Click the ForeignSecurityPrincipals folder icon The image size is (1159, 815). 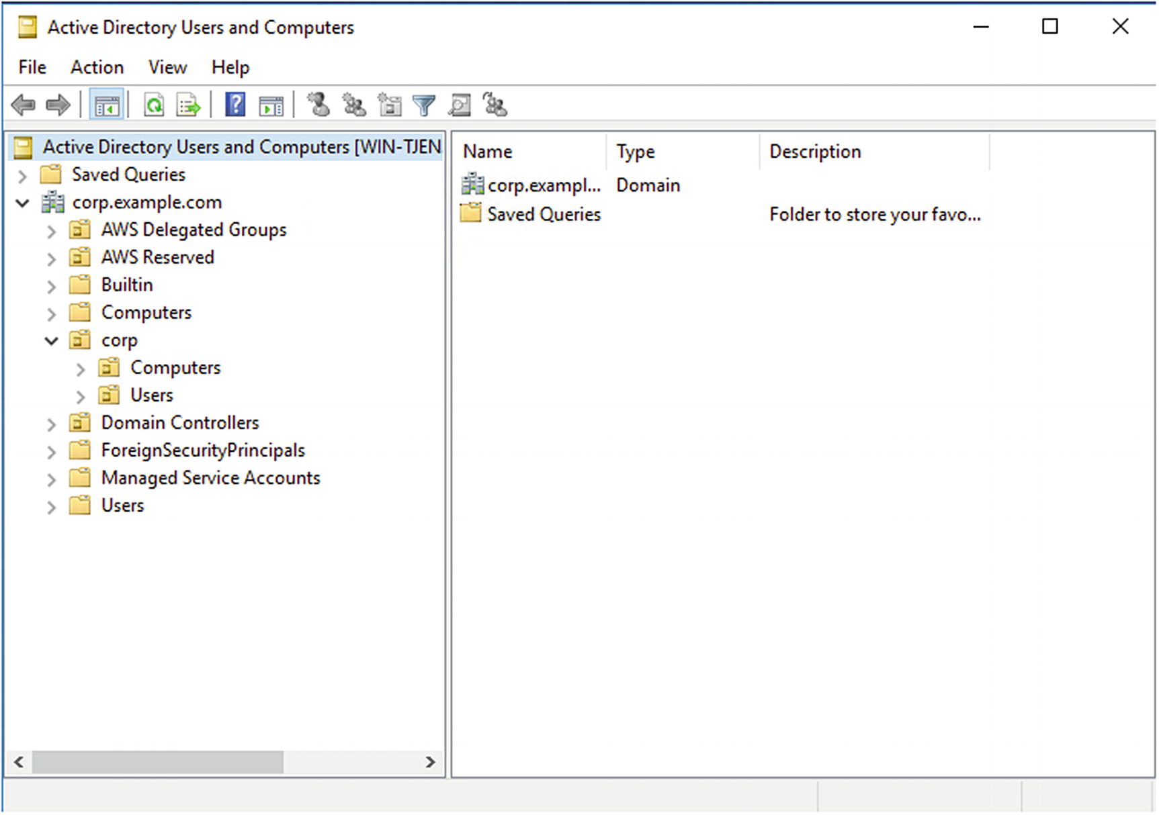point(80,450)
